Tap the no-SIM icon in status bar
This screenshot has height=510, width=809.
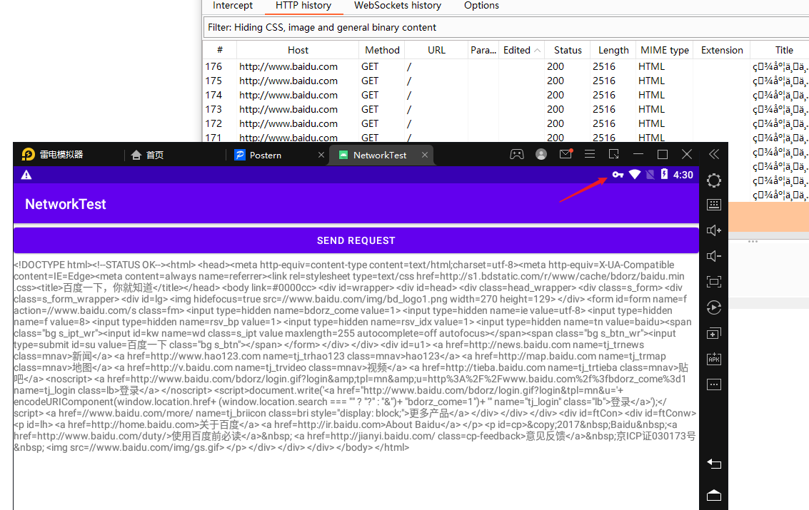tap(650, 175)
